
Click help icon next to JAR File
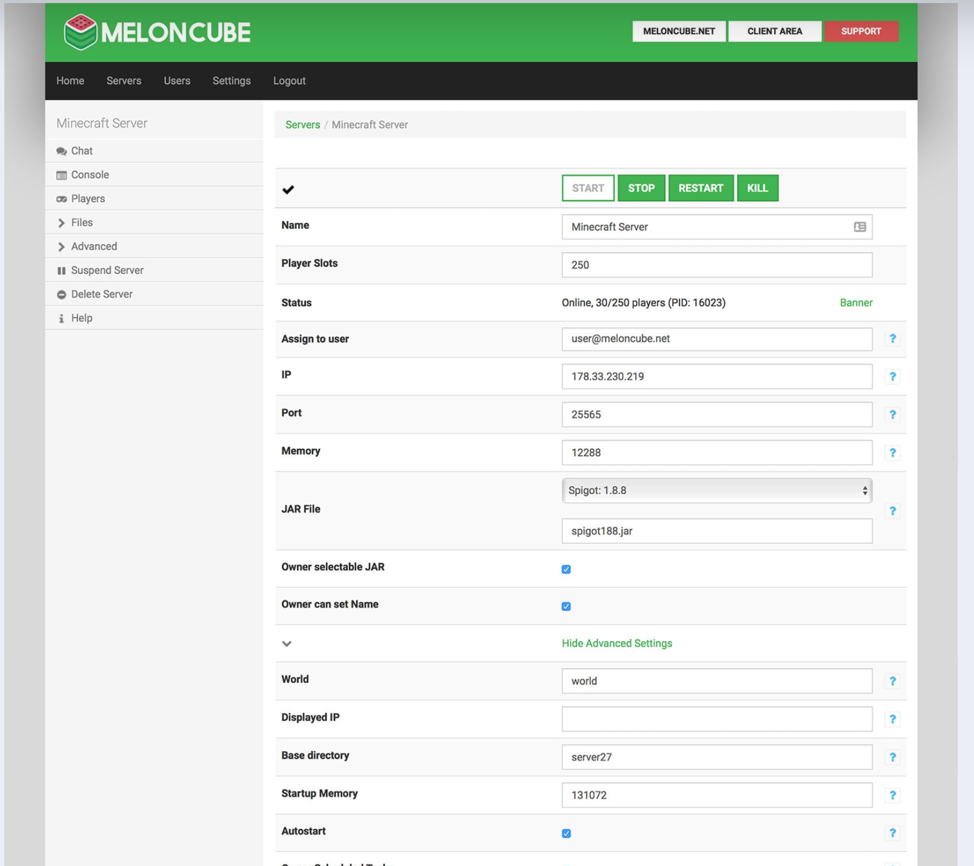click(892, 511)
